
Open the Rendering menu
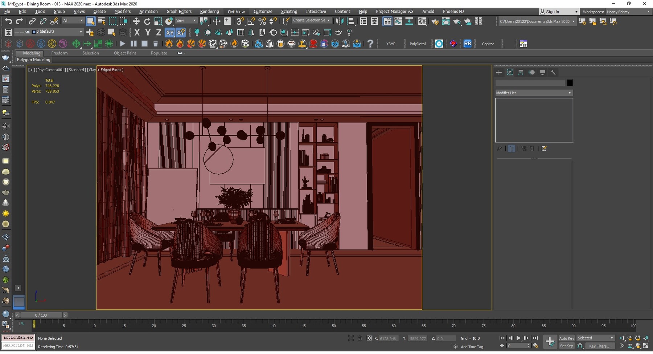(x=209, y=11)
